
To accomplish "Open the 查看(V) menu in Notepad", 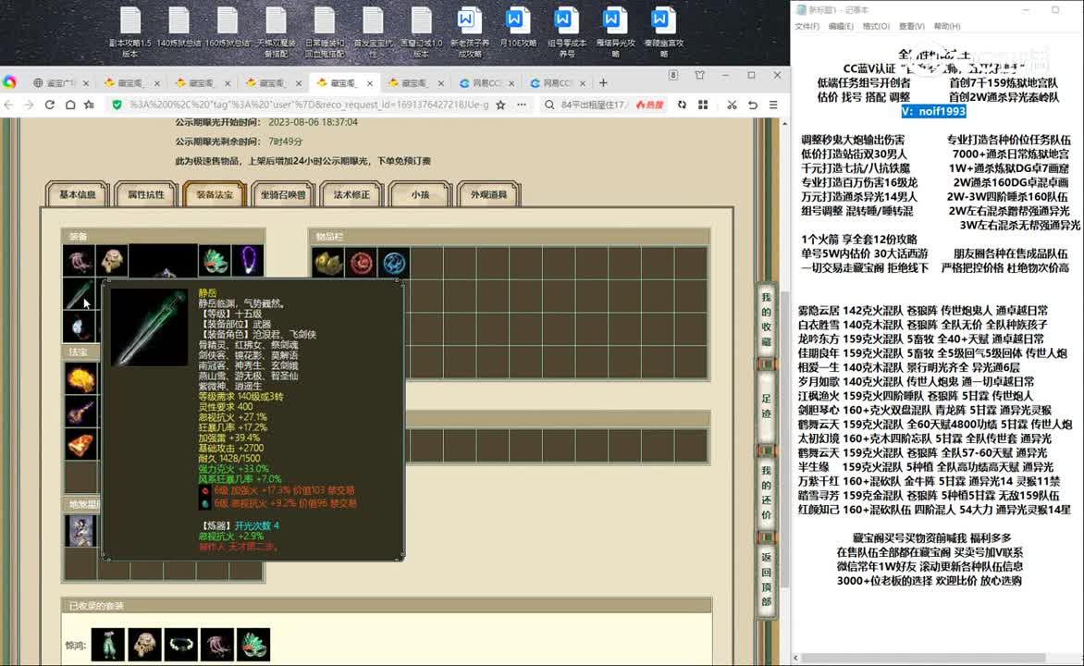I will (x=911, y=26).
